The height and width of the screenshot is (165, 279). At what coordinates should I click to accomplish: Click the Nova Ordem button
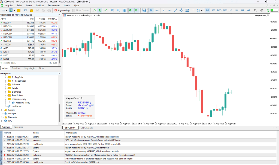(80, 10)
